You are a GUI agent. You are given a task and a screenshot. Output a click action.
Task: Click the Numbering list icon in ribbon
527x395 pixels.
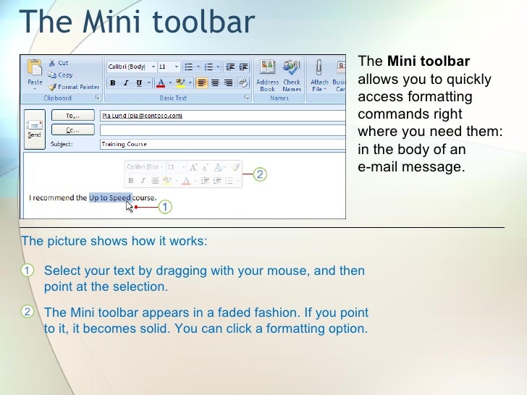click(x=208, y=67)
